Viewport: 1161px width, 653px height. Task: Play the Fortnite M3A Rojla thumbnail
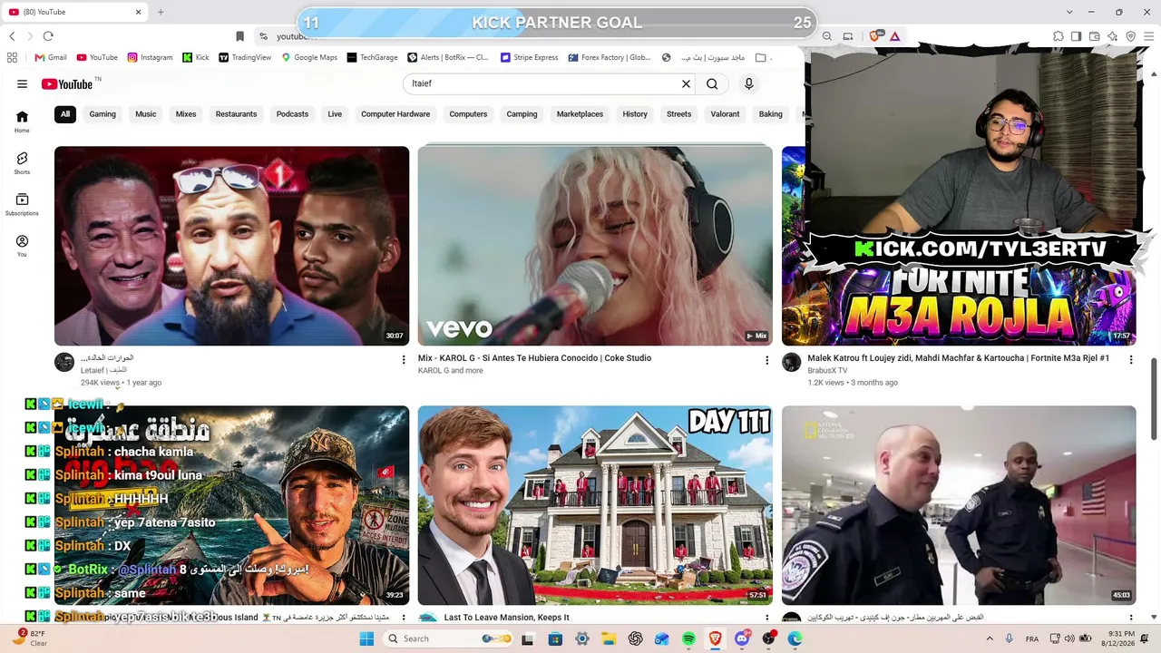point(959,246)
